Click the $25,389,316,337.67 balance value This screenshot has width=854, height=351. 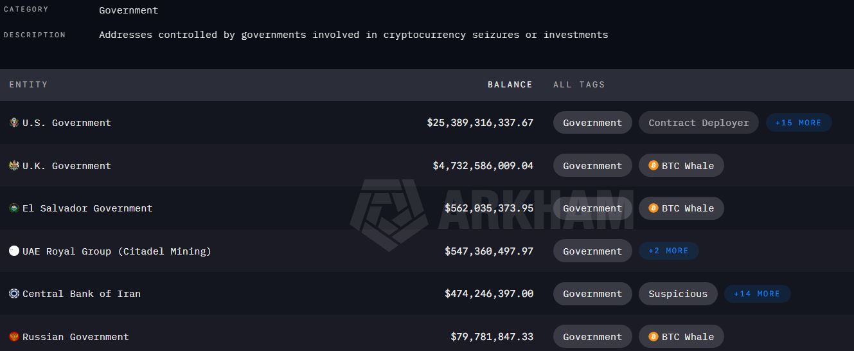point(480,122)
